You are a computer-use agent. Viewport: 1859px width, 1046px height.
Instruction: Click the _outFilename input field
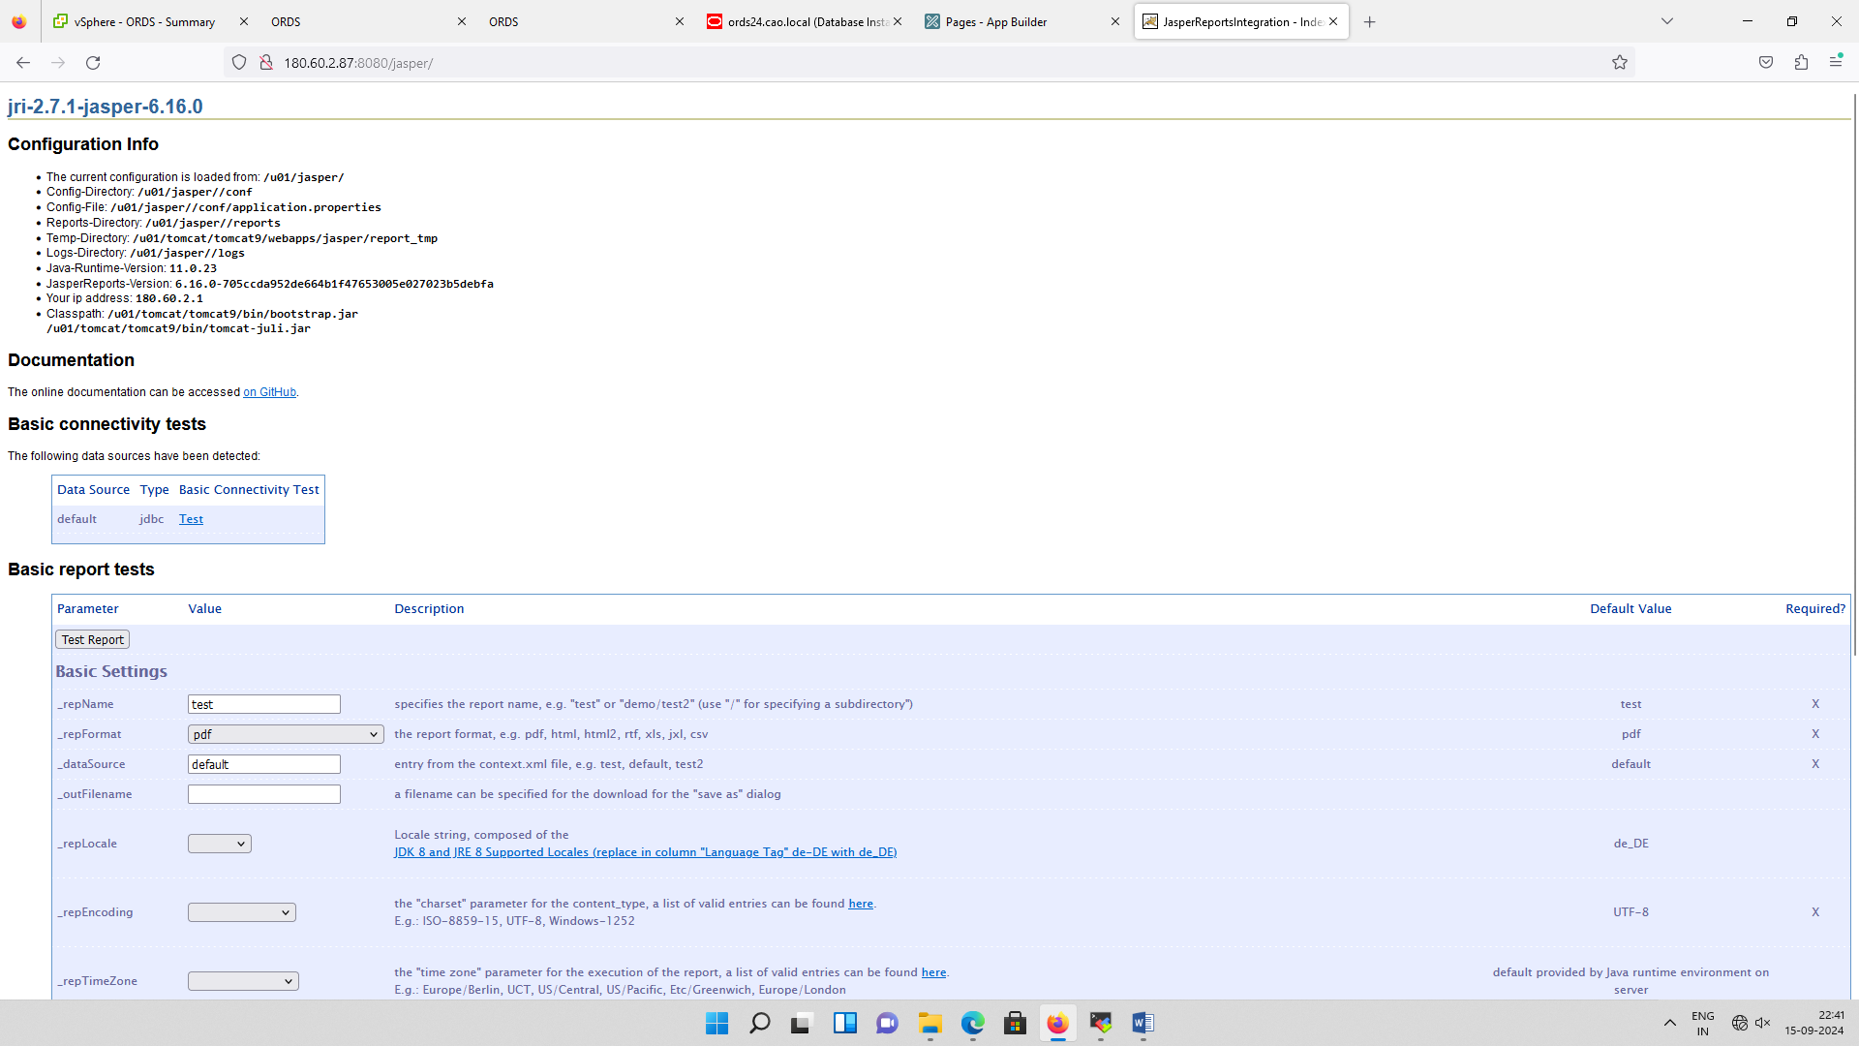(264, 794)
